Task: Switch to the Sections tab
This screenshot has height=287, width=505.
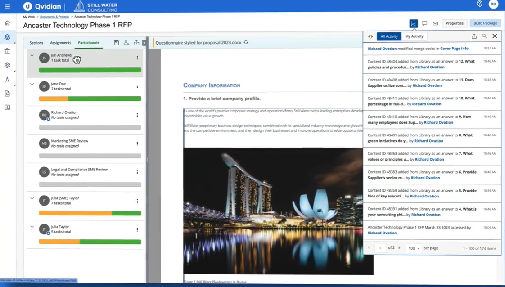Action: pyautogui.click(x=36, y=43)
